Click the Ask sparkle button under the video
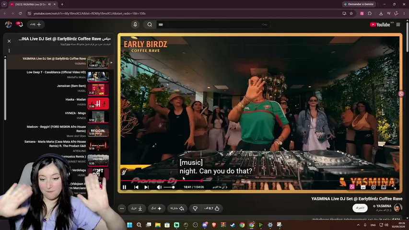409x230 pixels. 156,208
